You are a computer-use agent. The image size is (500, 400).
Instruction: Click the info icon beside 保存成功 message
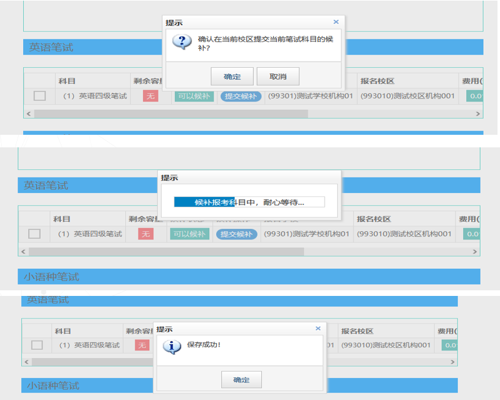pos(172,348)
